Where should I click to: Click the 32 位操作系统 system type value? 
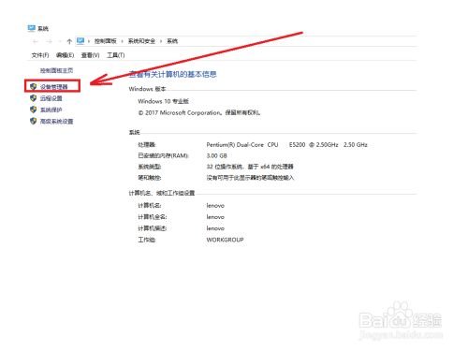[250, 167]
